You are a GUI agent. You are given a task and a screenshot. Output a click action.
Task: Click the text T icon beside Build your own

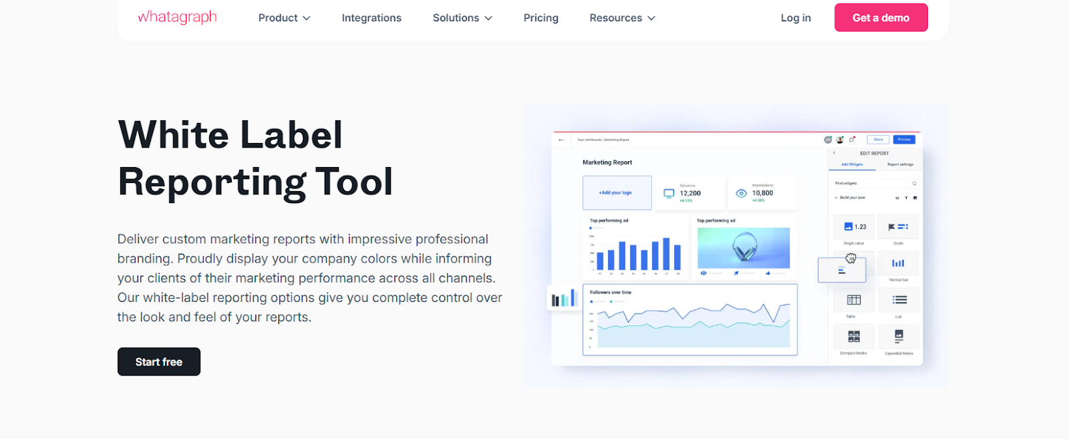click(x=906, y=198)
